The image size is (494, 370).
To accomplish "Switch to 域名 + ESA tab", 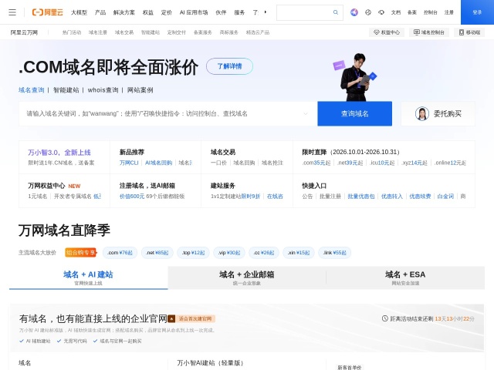I will tap(405, 277).
